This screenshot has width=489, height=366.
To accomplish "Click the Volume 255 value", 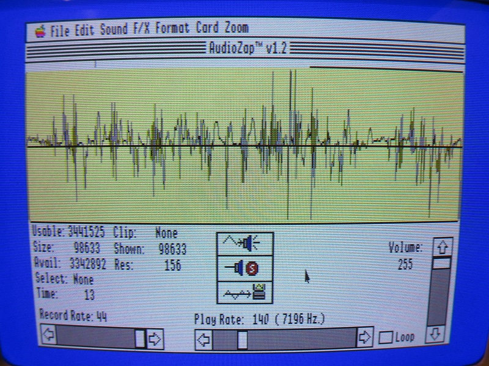I will (405, 265).
